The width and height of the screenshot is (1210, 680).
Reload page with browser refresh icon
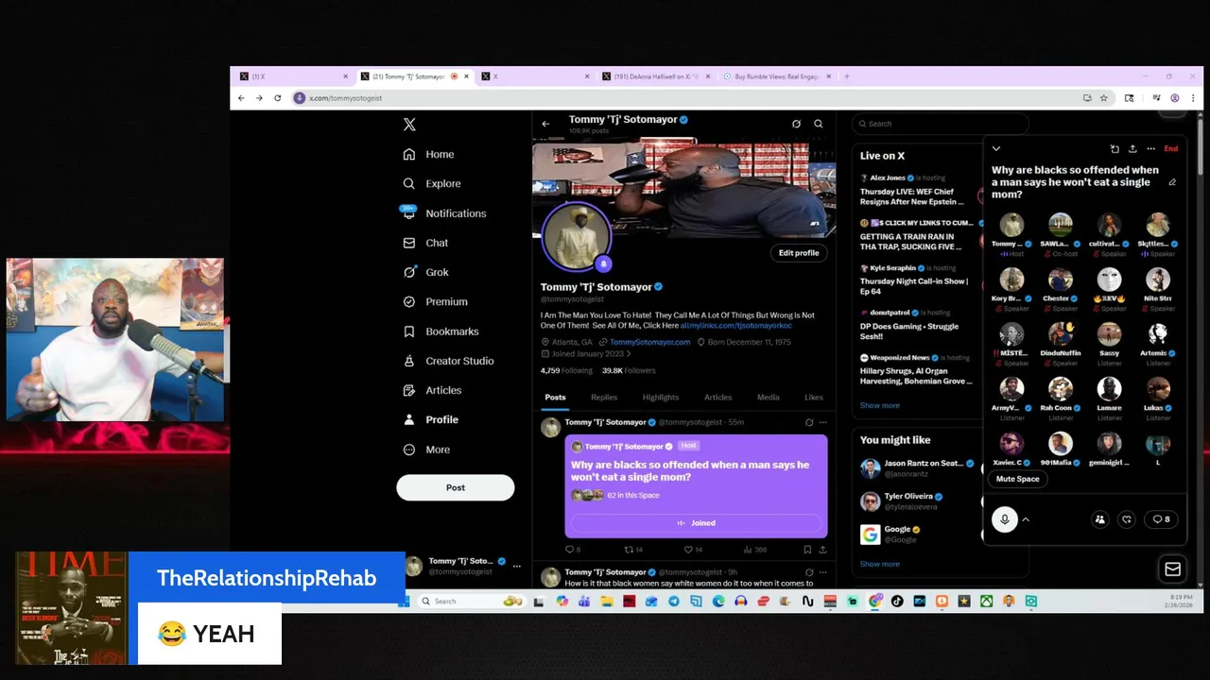277,97
